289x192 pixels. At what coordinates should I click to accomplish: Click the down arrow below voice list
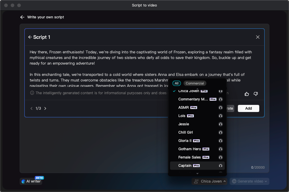point(197,174)
